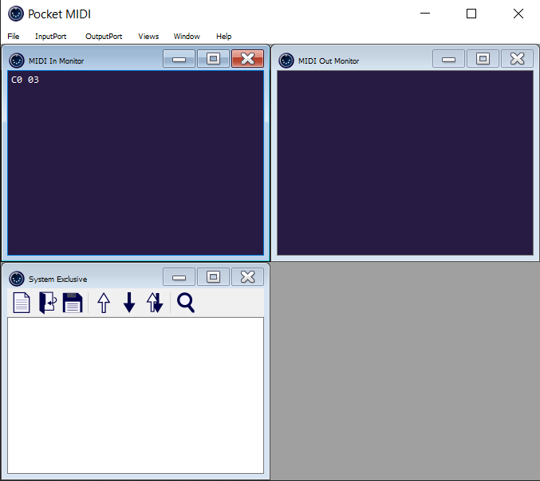Click inside the System Exclusive text area
Screen dimensions: 540x481
click(136, 394)
